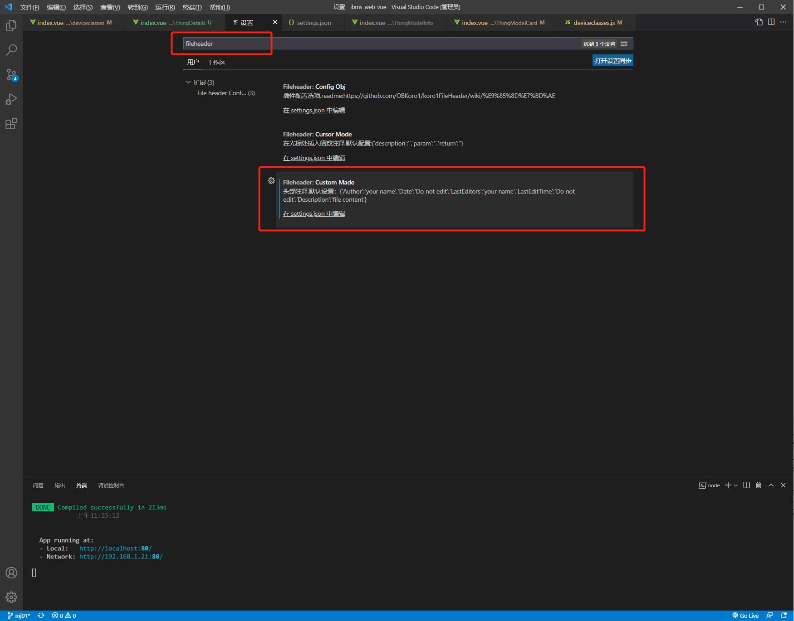Open notifications bell in status bar
The width and height of the screenshot is (794, 621).
point(784,616)
